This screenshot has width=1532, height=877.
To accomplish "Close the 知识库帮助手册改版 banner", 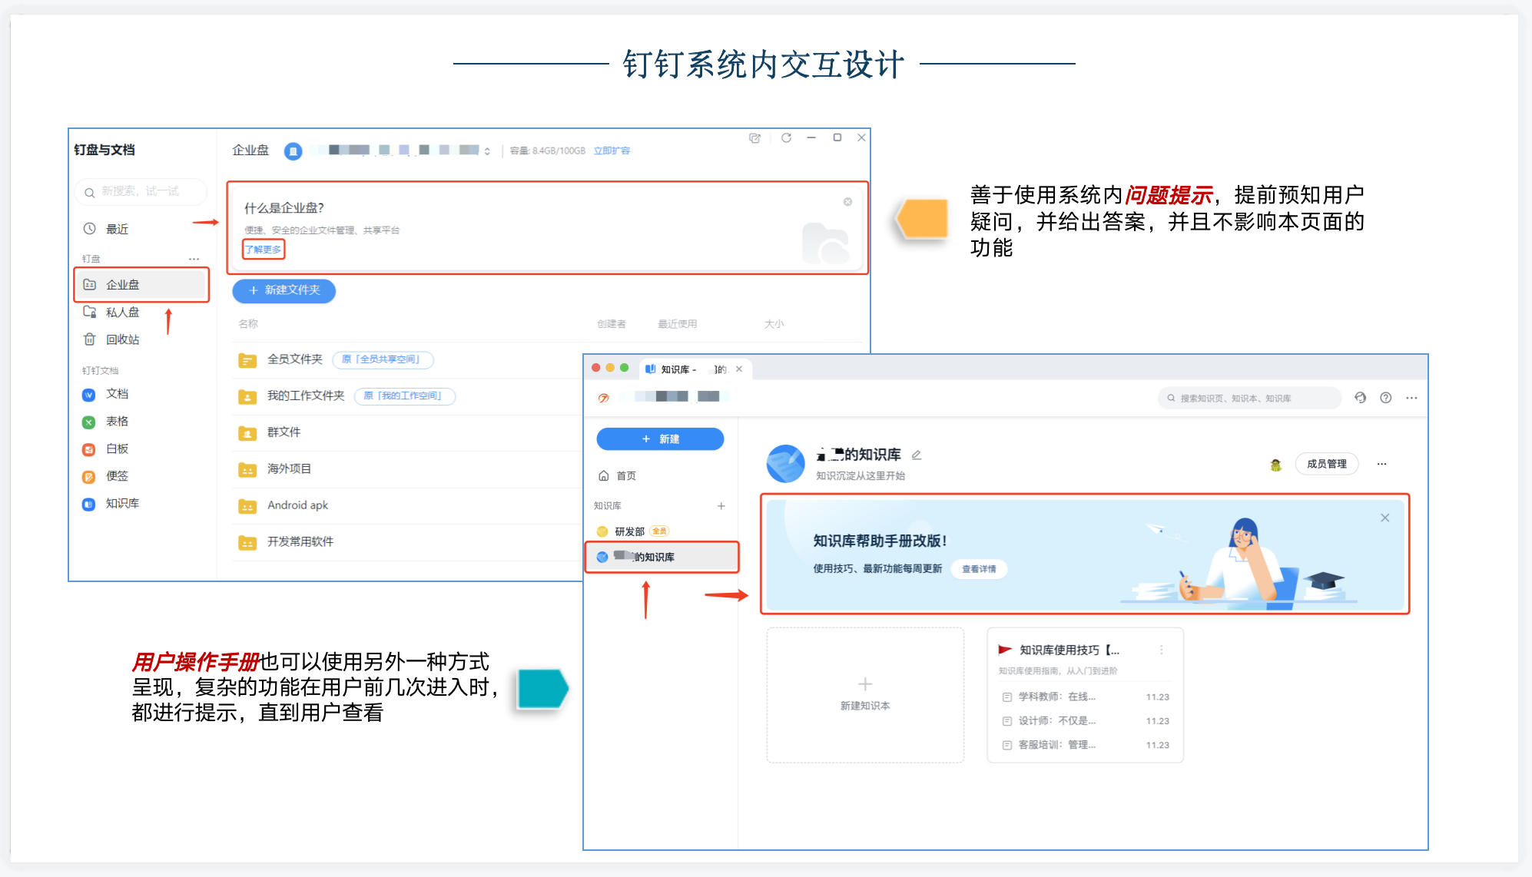I will (x=1385, y=518).
